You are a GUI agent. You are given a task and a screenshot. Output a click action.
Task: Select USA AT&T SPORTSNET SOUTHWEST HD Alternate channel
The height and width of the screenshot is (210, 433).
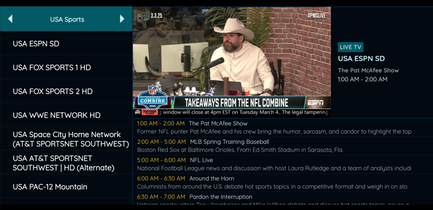(x=66, y=163)
